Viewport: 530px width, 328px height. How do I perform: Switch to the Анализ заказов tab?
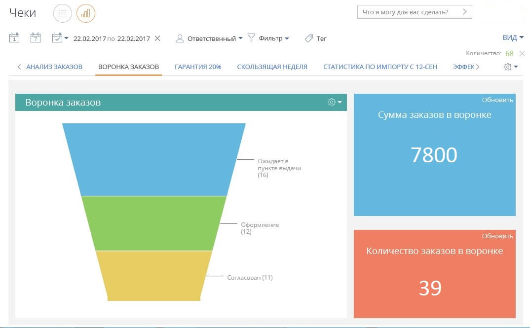pyautogui.click(x=54, y=67)
